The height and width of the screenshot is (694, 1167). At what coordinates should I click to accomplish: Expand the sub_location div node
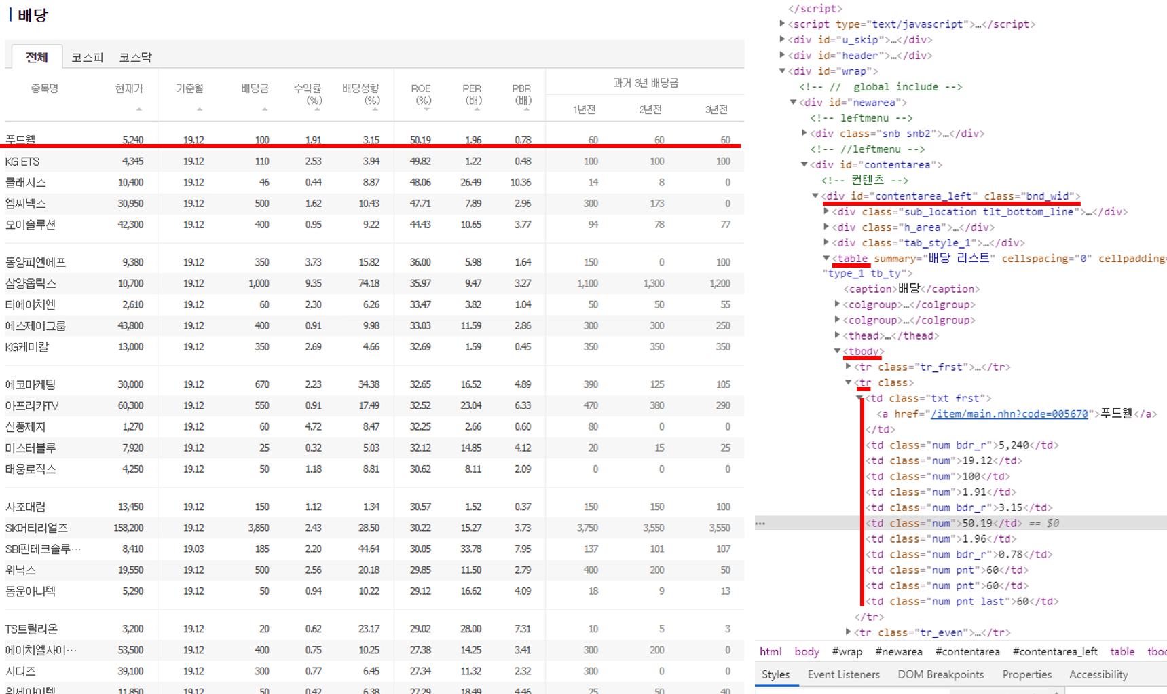(x=826, y=211)
